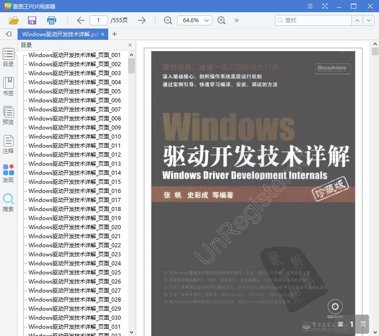Toggle fullscreen mode in the title bar

coord(325,6)
